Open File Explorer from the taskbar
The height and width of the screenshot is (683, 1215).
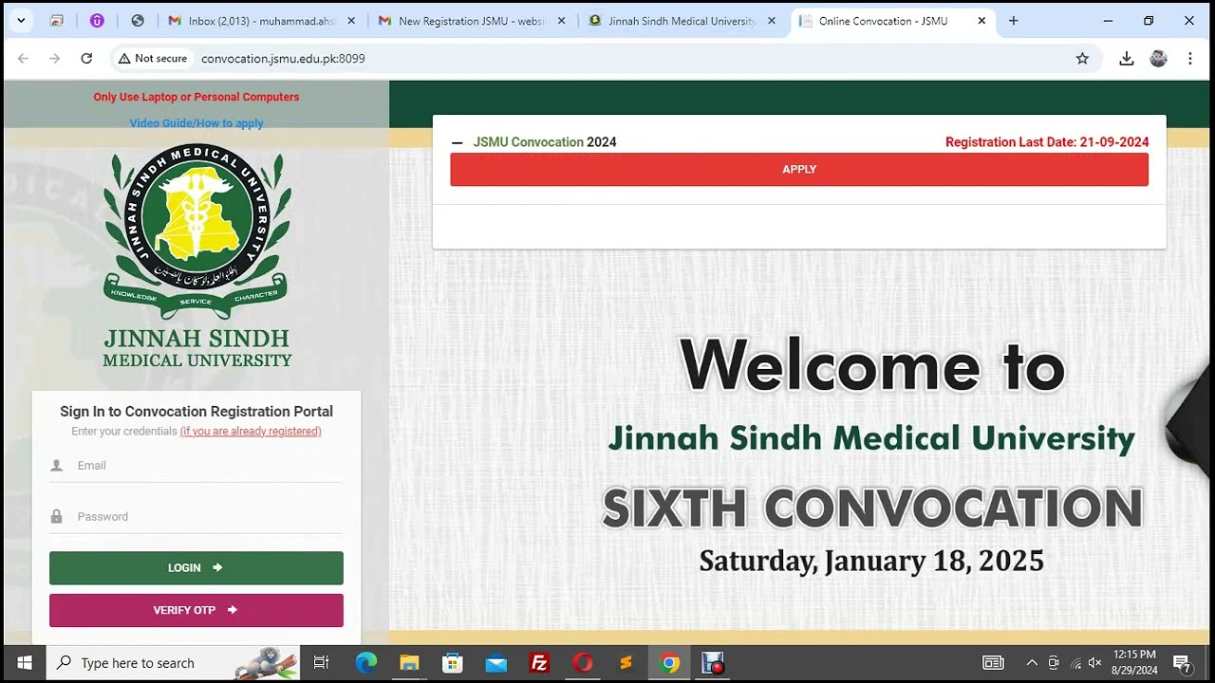click(409, 663)
